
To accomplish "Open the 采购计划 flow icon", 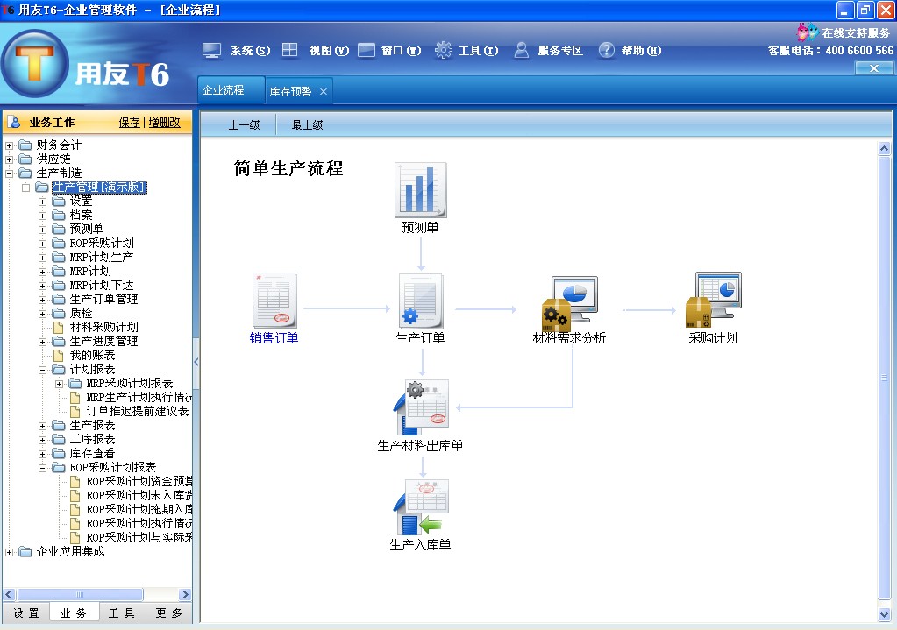I will click(714, 300).
